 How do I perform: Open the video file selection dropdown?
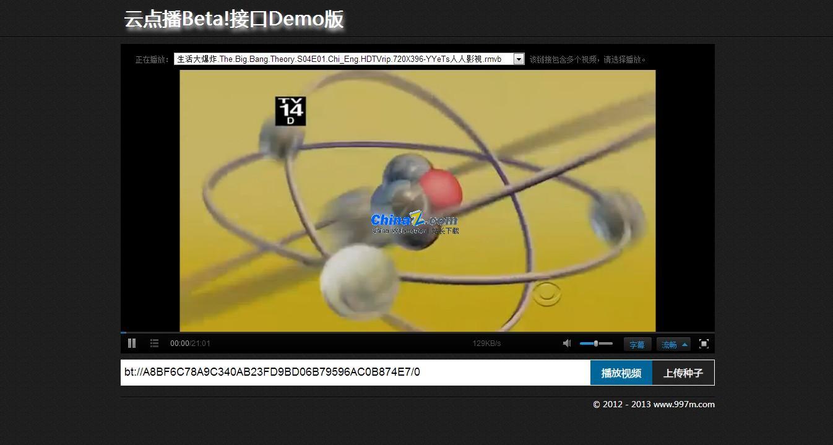tap(349, 59)
